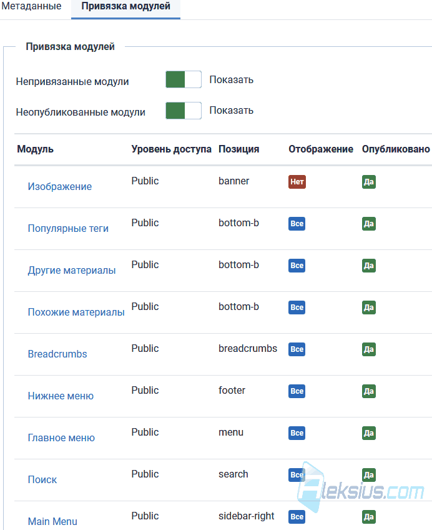Click the Все badge in Популярные теги row
The image size is (432, 530).
pyautogui.click(x=297, y=224)
